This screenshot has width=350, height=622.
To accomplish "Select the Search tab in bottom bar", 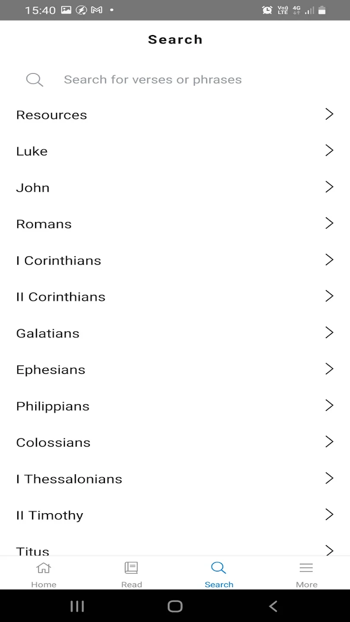I will (219, 574).
